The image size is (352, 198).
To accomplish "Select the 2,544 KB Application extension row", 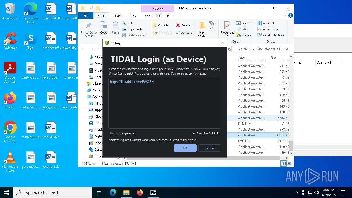I will 258,118.
